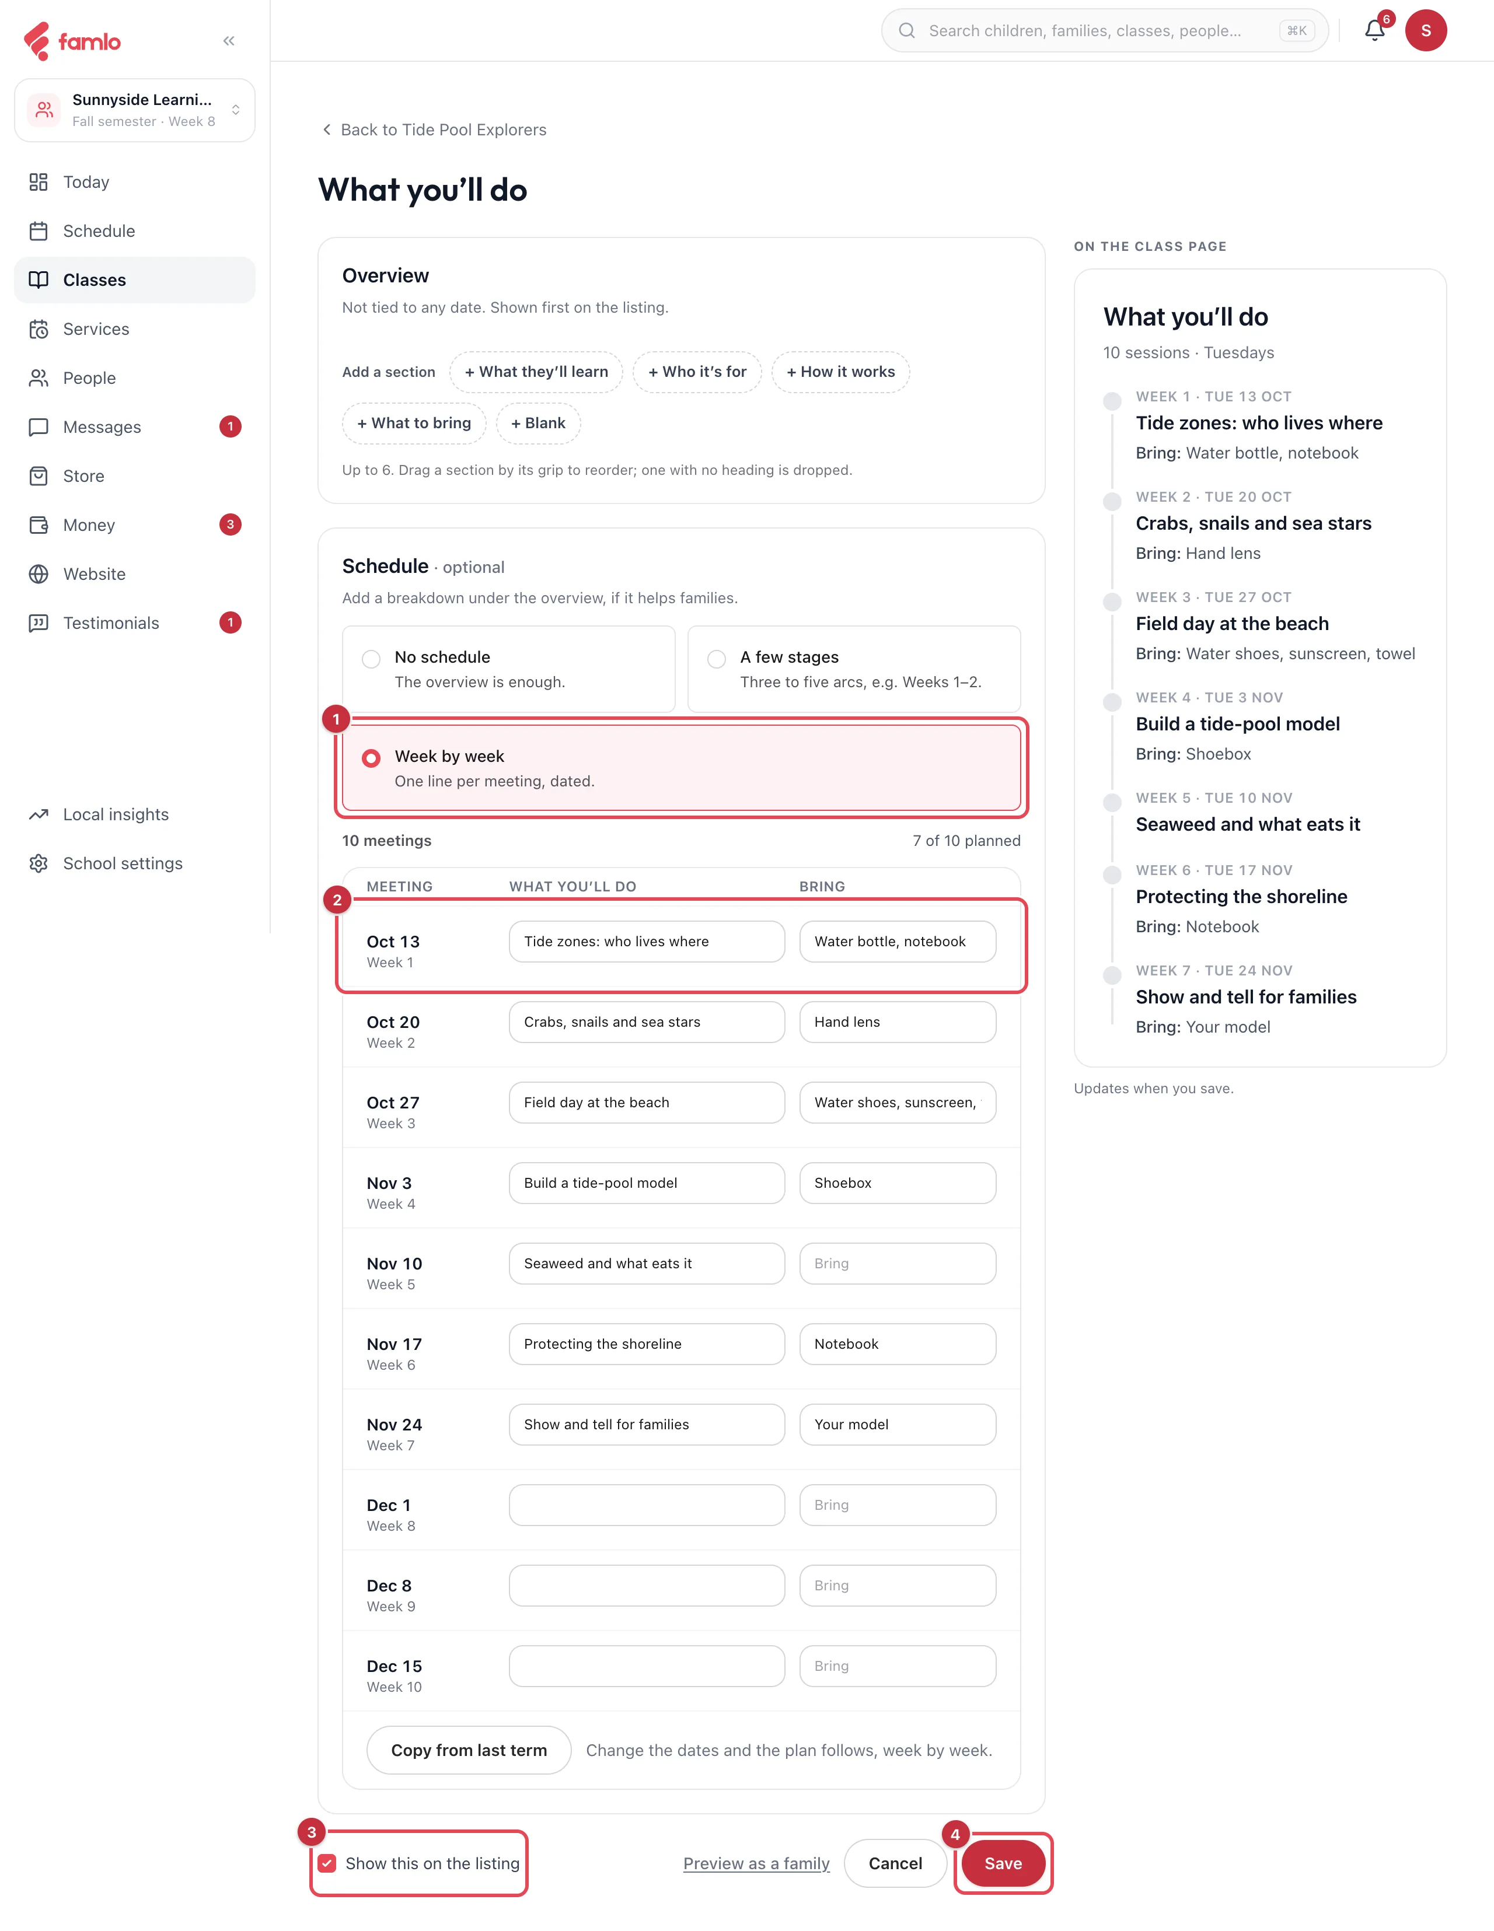Open Schedule calendar icon in sidebar
1494x1931 pixels.
pyautogui.click(x=38, y=231)
